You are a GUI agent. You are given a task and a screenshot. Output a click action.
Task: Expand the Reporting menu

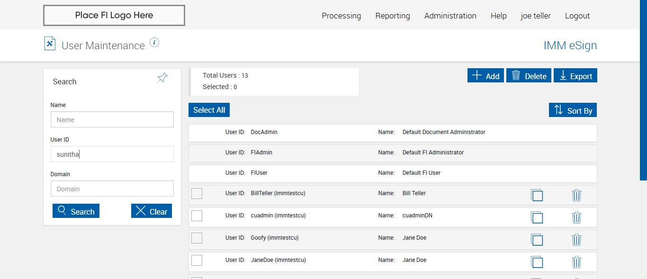click(393, 16)
